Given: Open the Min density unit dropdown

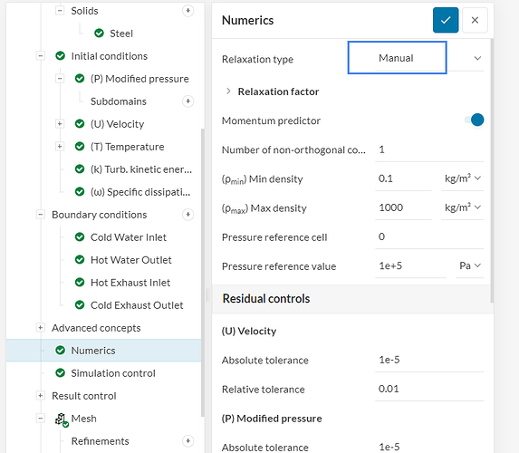Looking at the screenshot, I should [x=463, y=178].
